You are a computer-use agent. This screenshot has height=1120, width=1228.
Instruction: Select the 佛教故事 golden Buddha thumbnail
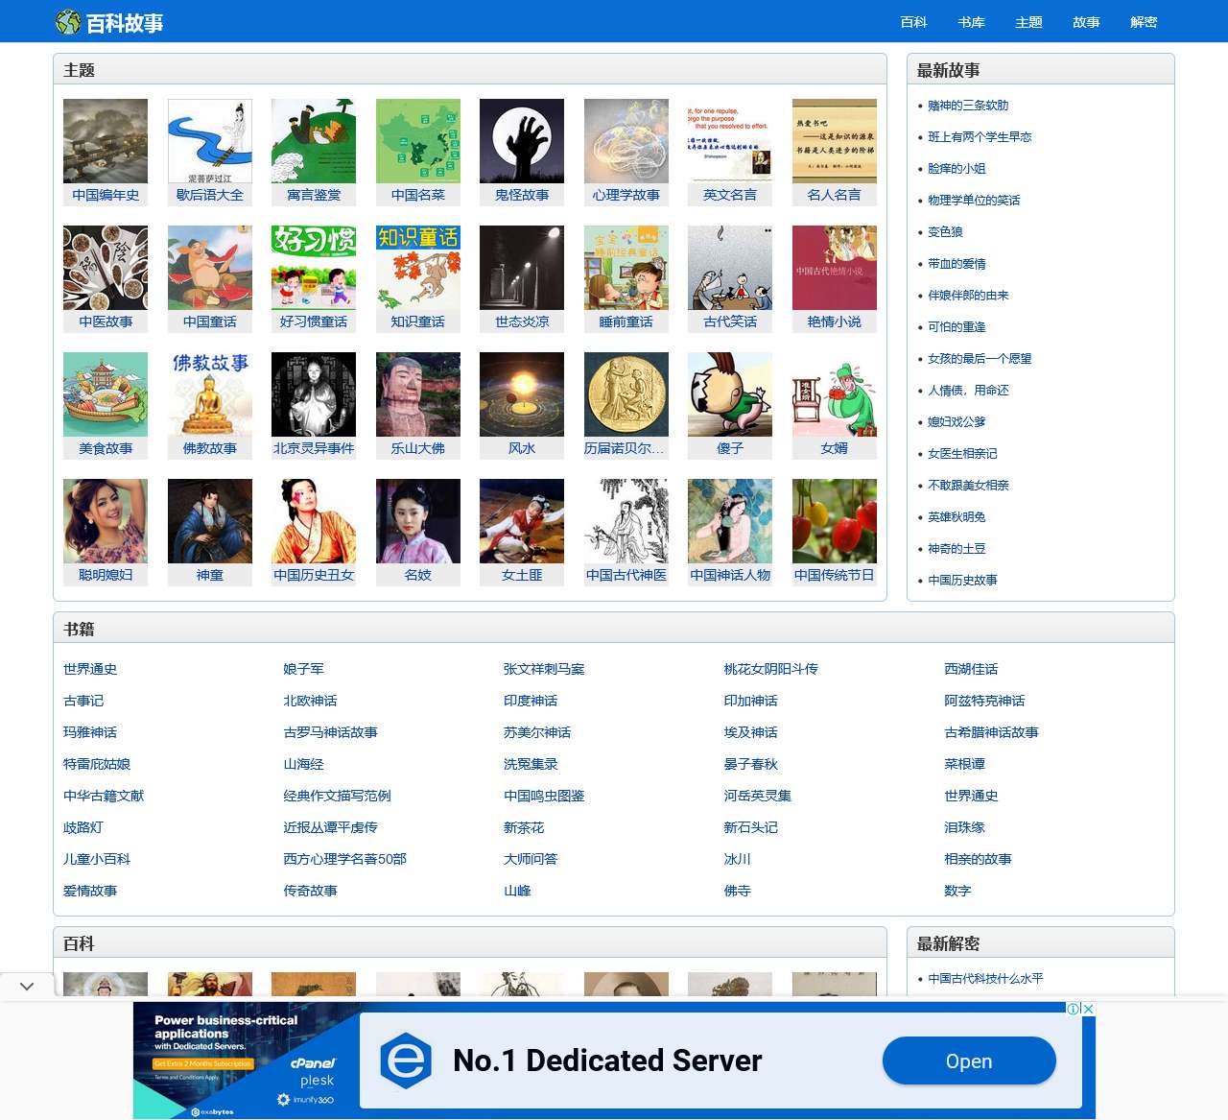point(210,394)
